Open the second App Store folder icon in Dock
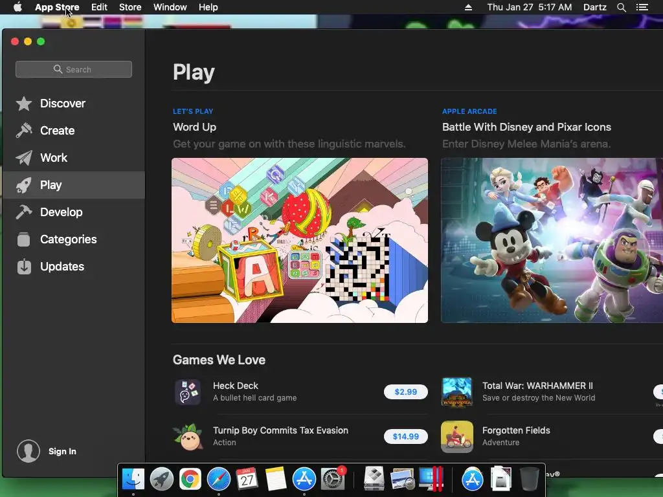 click(472, 480)
